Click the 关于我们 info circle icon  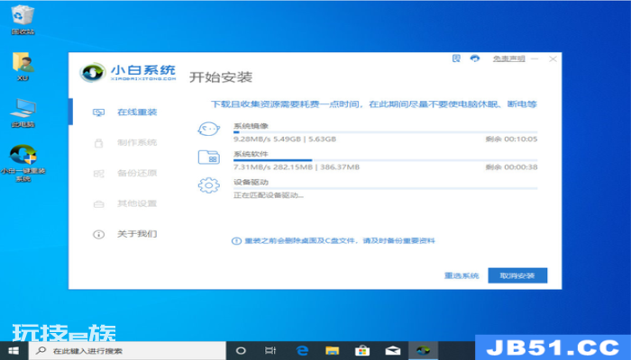(98, 234)
